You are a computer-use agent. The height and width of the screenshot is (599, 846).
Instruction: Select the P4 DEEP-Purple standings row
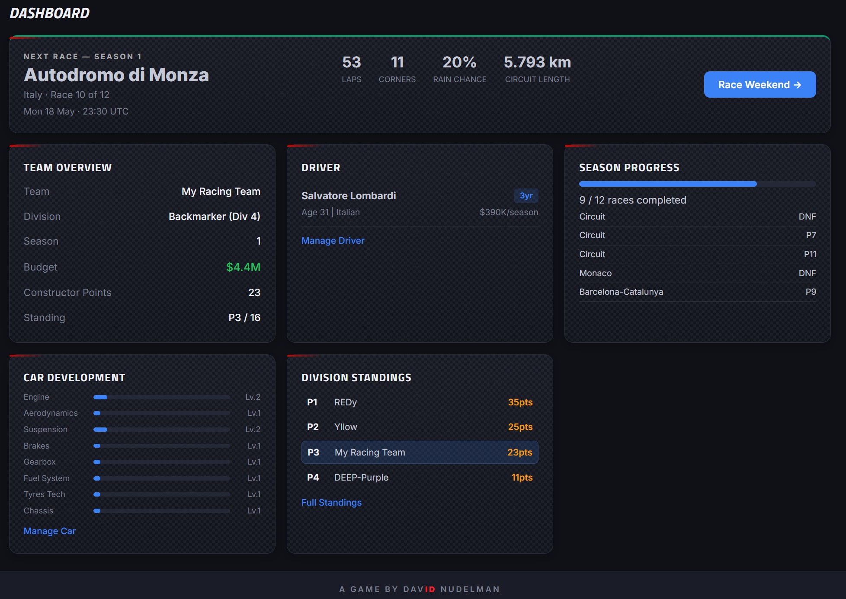[420, 478]
